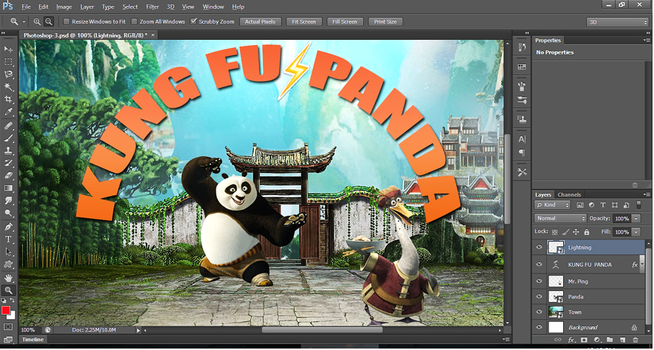
Task: Click the Print Size button
Action: 385,21
